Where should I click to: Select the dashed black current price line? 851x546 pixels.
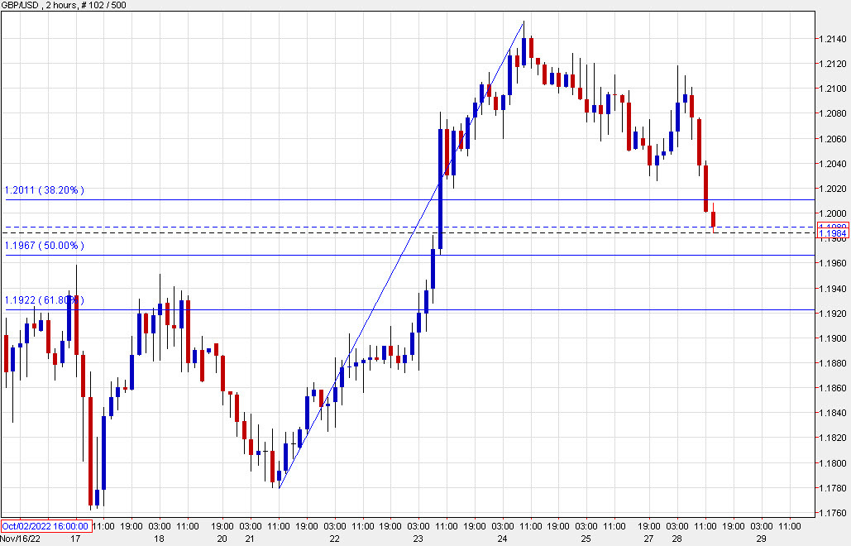tap(409, 232)
